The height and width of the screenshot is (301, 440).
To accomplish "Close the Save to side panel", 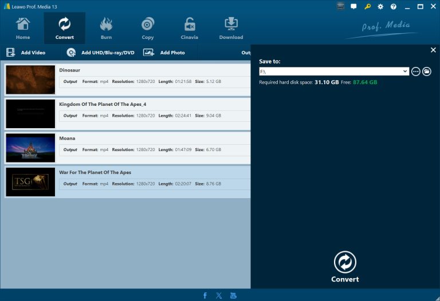I will [433, 50].
